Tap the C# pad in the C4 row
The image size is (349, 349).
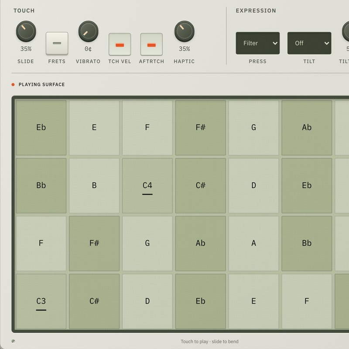click(201, 186)
